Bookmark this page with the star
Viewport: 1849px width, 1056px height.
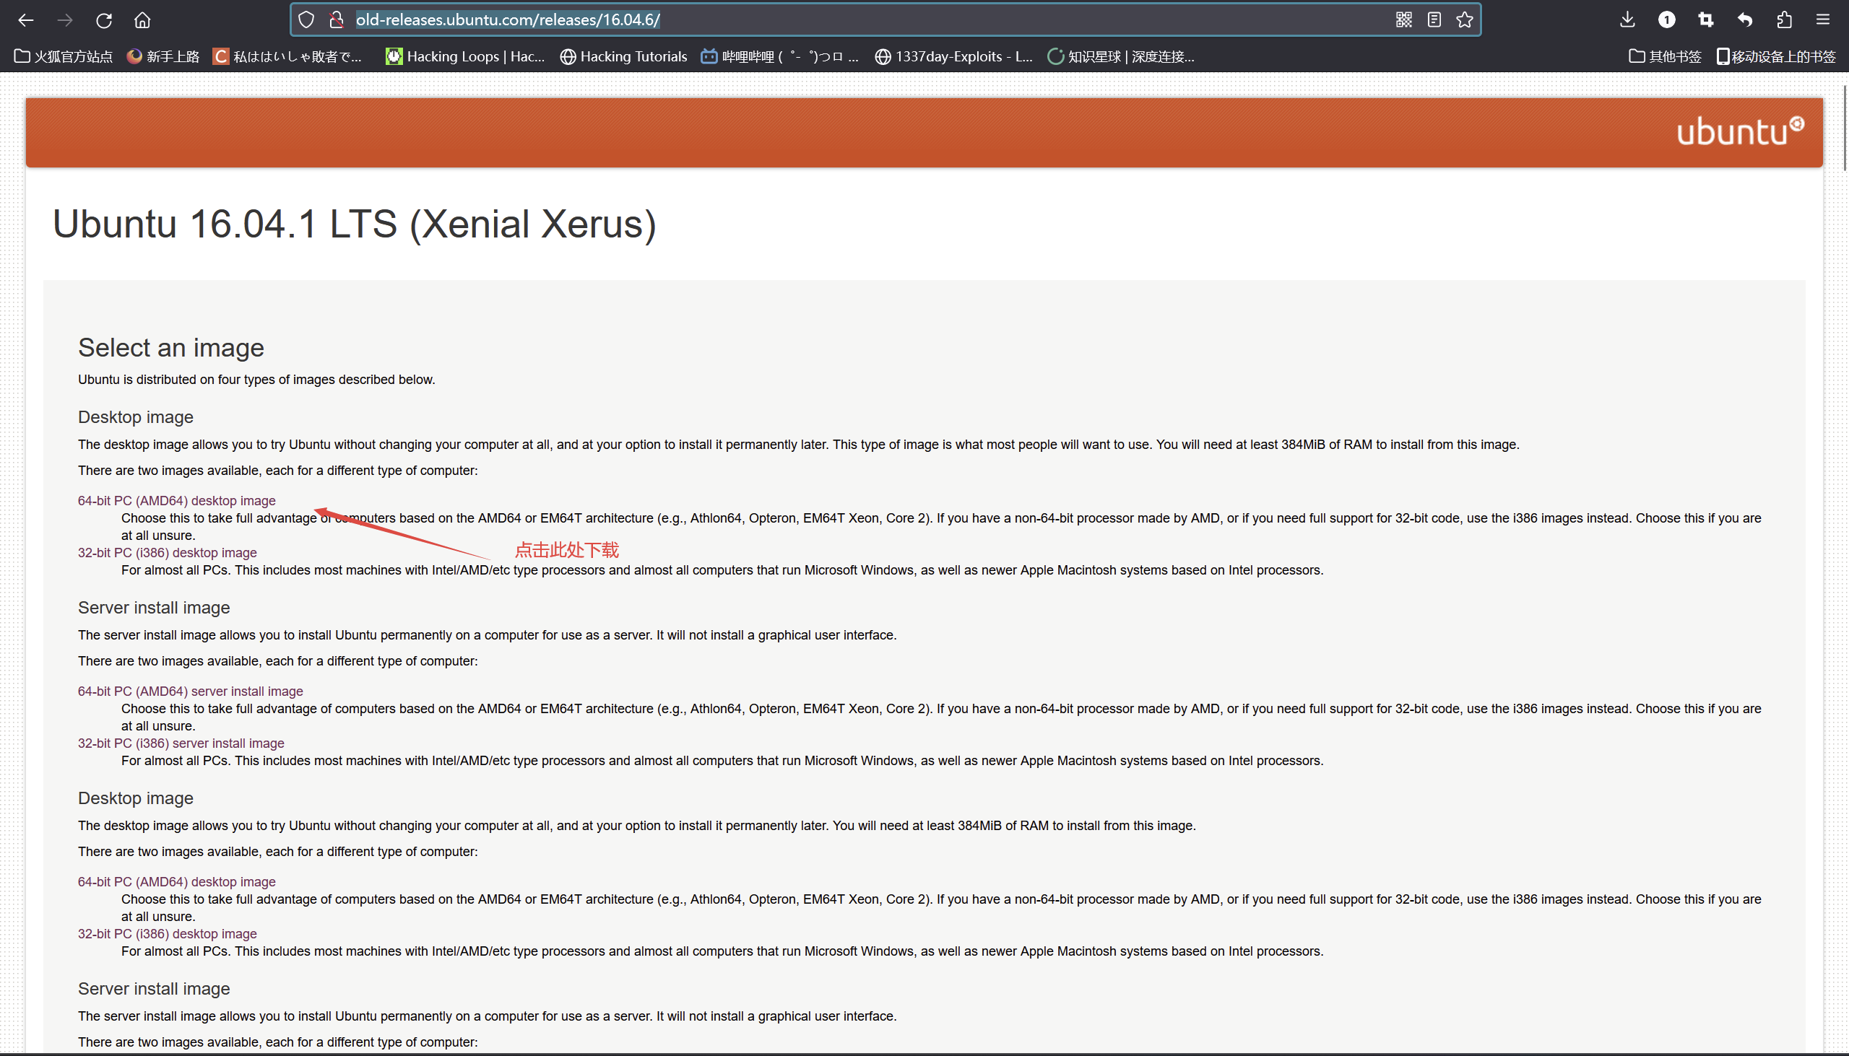click(1465, 19)
